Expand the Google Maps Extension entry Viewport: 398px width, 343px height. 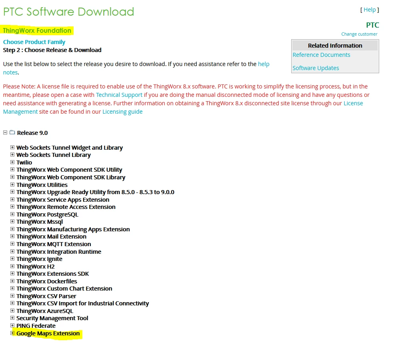[12, 333]
